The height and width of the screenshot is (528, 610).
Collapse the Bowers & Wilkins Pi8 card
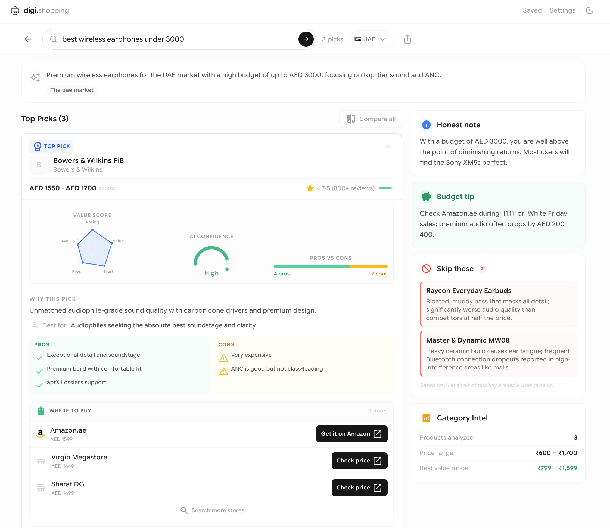388,147
